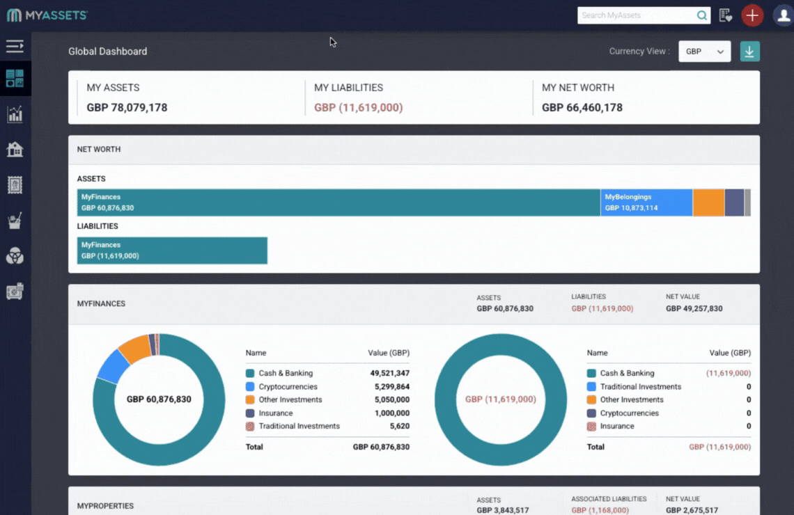
Task: Open the properties house icon in sidebar
Action: click(15, 149)
